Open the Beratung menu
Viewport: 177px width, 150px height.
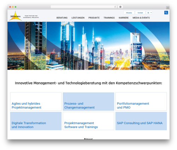[62, 18]
